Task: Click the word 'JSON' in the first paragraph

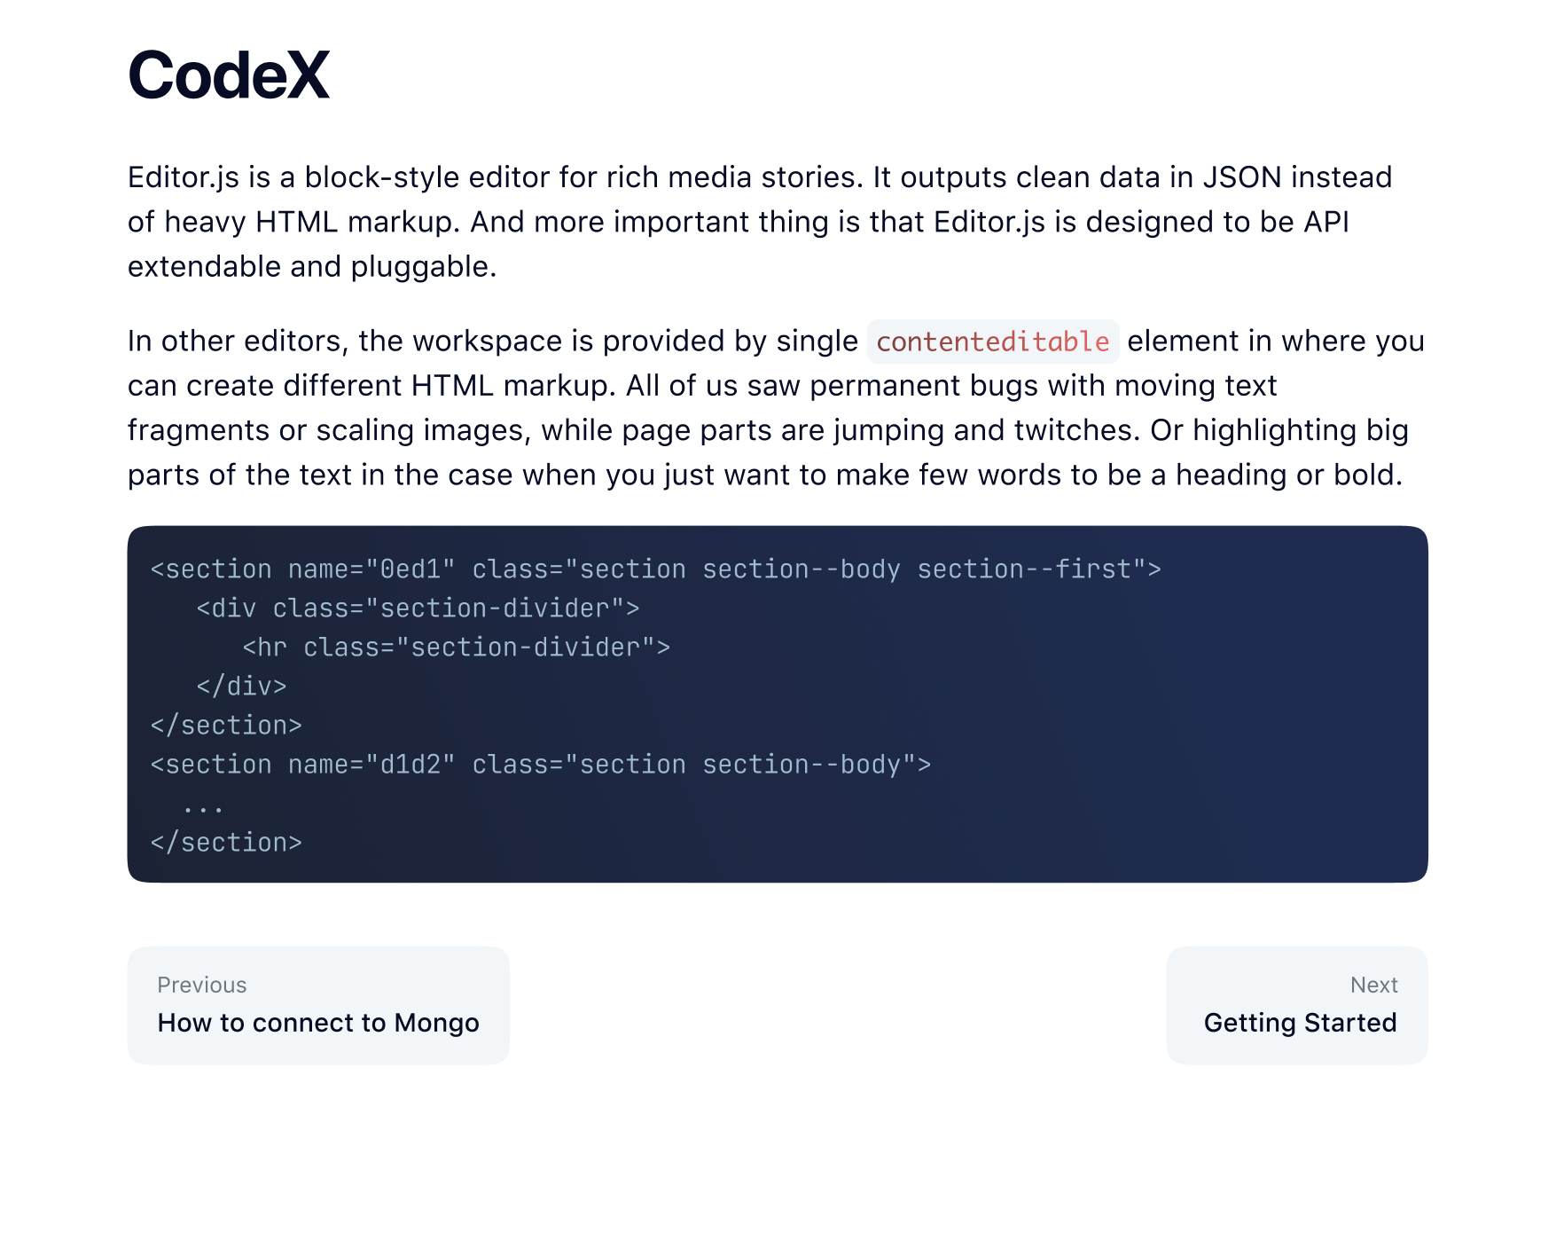Action: [1244, 177]
